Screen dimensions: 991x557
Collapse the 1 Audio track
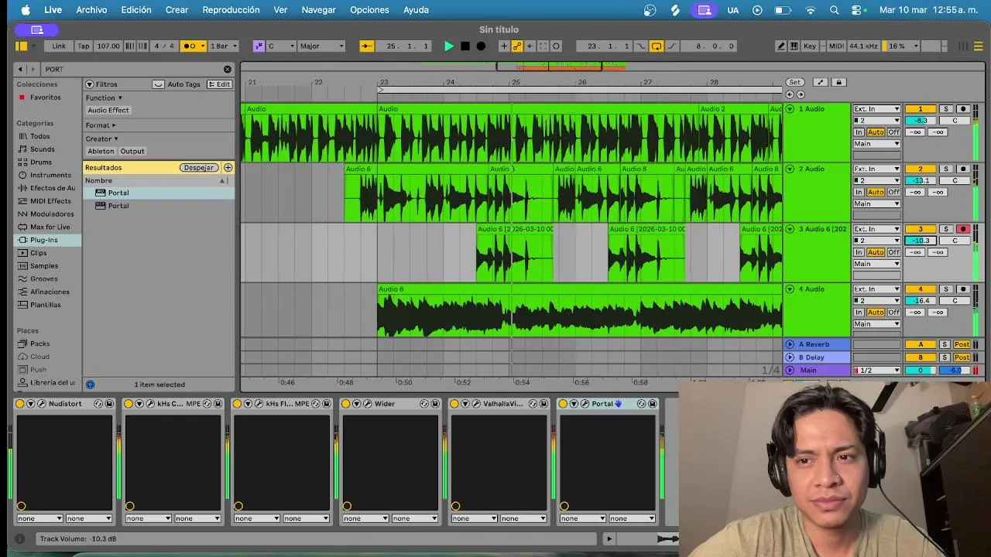790,109
